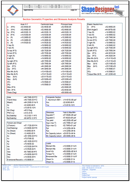Viewport: 130px width, 182px height.
Task: Select the Aluminium 6061 material row
Action: pyautogui.click(x=61, y=100)
